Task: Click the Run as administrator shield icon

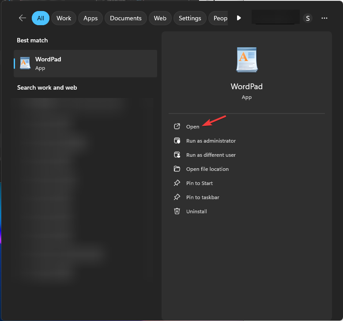Action: pos(177,141)
